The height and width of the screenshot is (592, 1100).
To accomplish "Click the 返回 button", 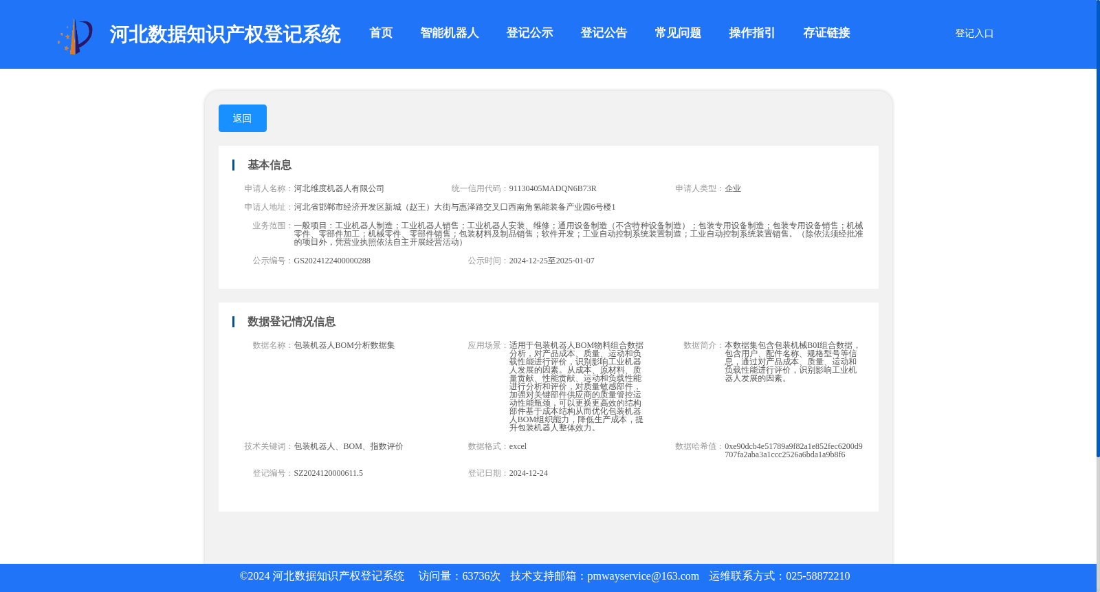I will click(x=243, y=118).
